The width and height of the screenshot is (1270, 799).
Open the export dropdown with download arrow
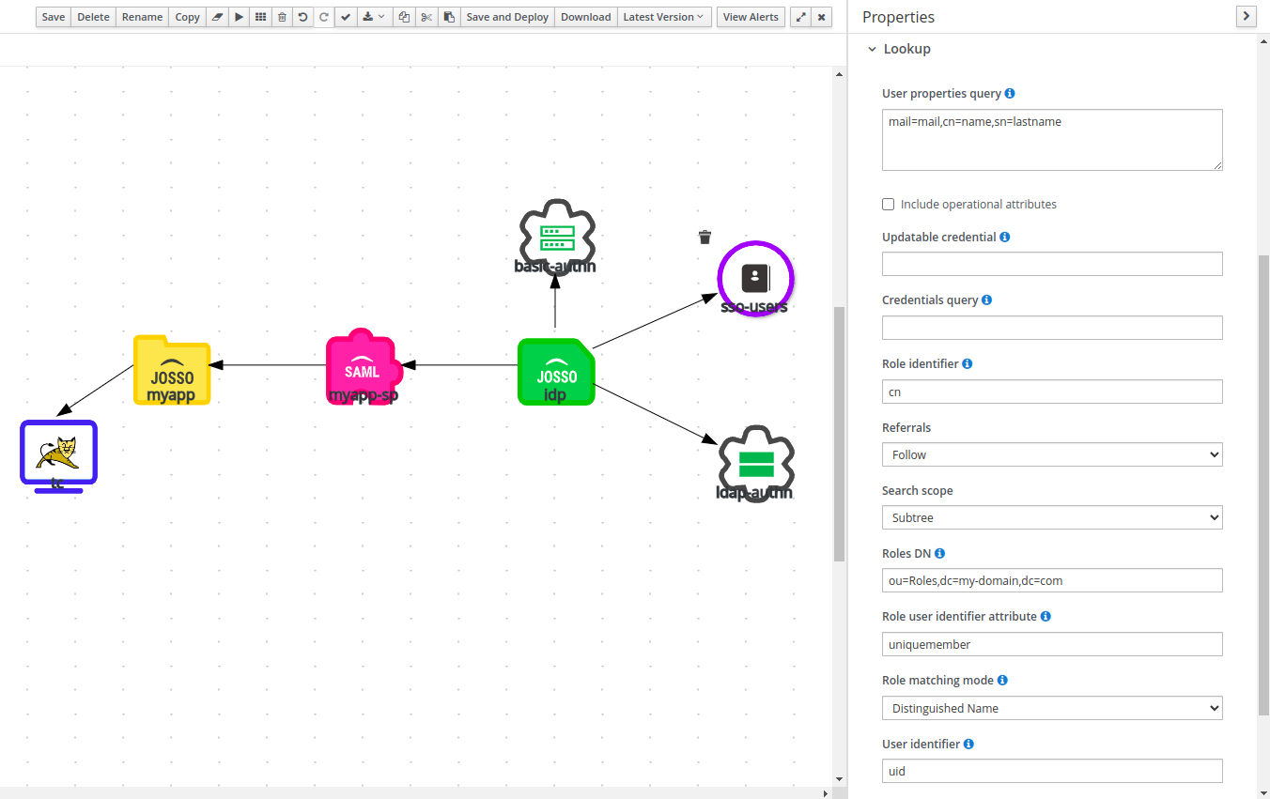coord(374,17)
